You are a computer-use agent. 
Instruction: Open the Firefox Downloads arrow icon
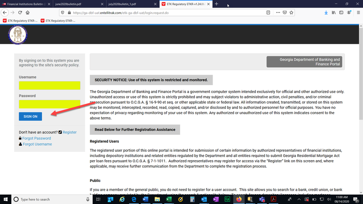[x=326, y=12]
